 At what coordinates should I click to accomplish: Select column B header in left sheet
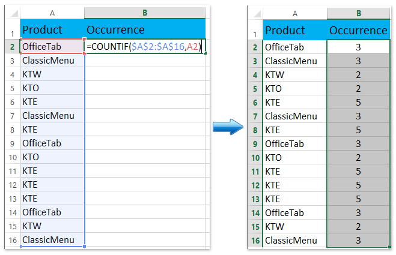click(145, 13)
